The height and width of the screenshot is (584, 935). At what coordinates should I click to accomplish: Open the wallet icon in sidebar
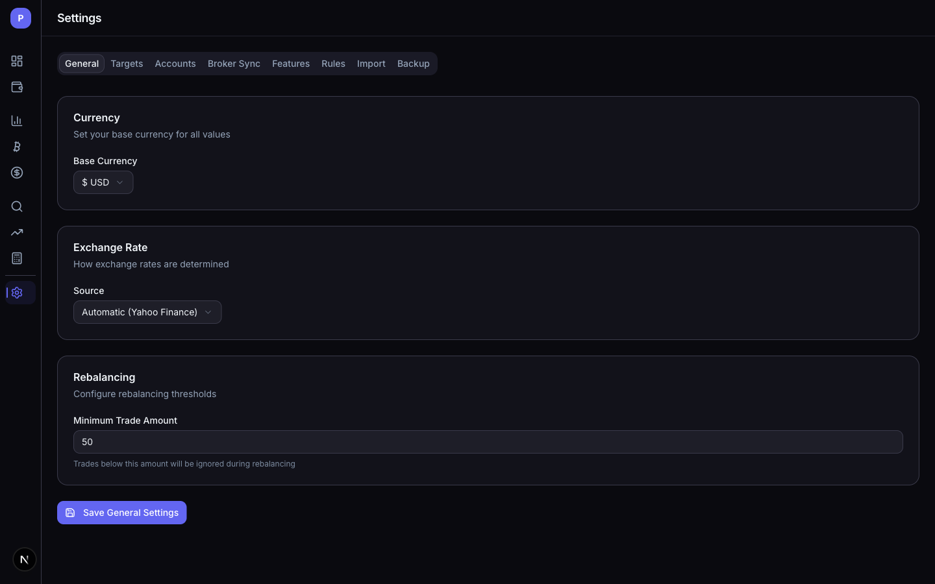point(17,87)
